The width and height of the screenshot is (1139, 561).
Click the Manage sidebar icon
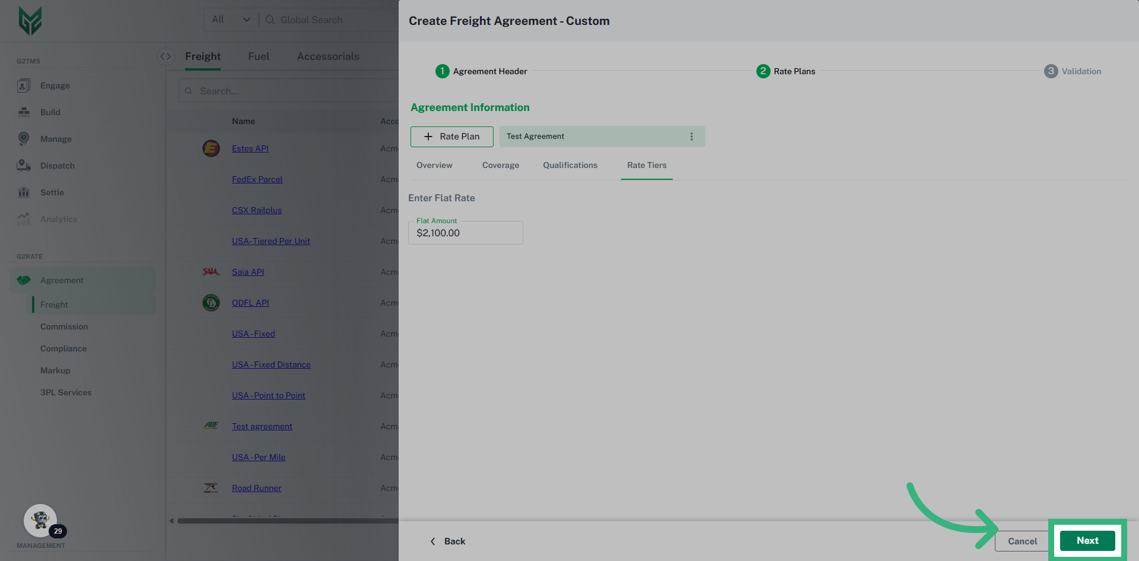24,139
